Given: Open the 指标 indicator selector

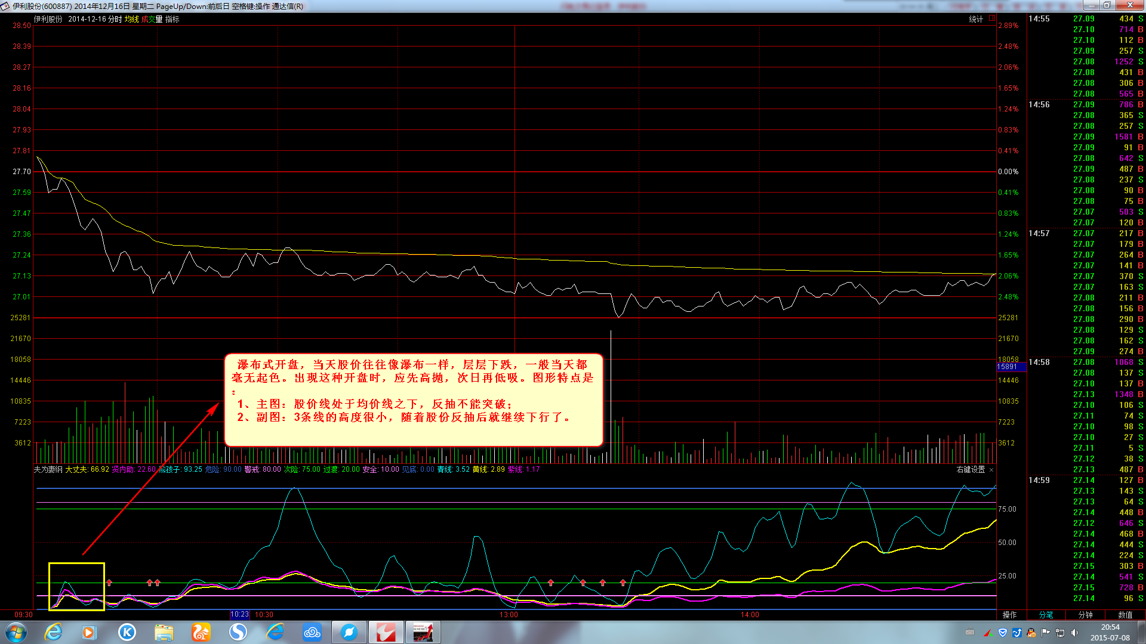Looking at the screenshot, I should (x=172, y=19).
